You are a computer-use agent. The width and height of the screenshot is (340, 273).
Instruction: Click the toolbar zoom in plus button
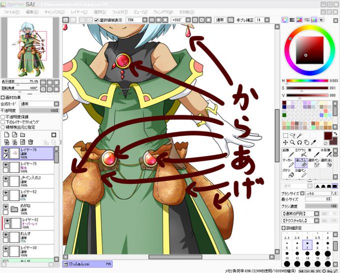[158, 20]
